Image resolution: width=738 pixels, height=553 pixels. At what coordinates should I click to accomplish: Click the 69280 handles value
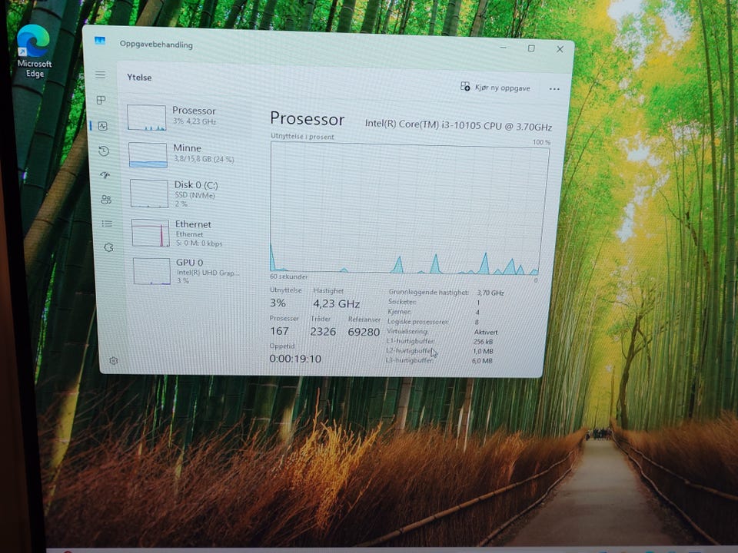[364, 332]
